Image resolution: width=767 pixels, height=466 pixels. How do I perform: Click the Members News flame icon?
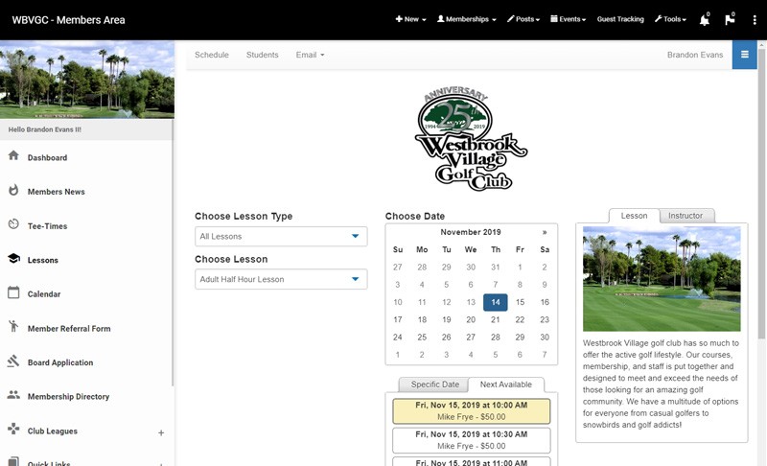[x=13, y=191]
